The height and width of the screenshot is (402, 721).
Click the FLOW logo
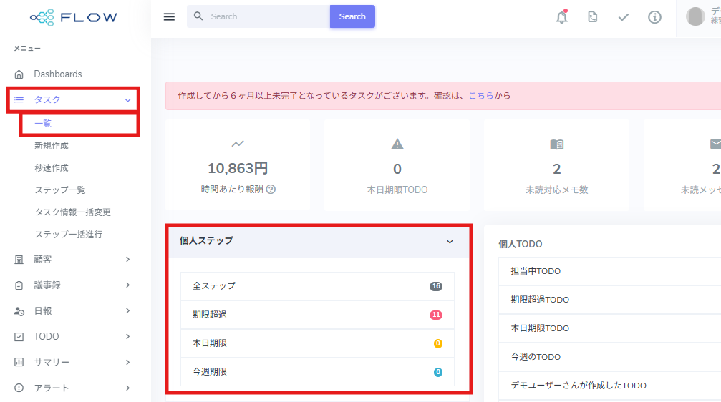(74, 17)
